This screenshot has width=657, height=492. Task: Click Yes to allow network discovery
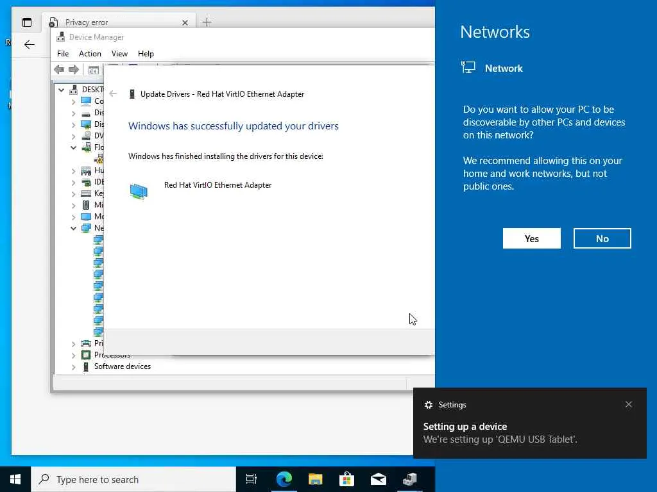coord(531,238)
